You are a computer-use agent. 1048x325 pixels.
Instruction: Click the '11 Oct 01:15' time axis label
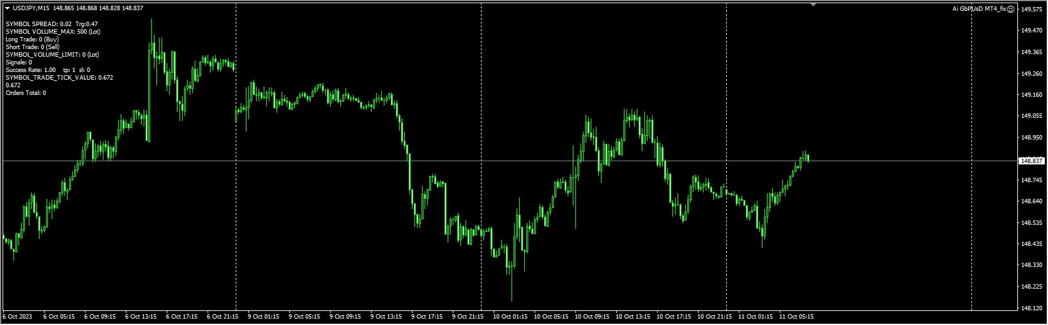tap(756, 316)
